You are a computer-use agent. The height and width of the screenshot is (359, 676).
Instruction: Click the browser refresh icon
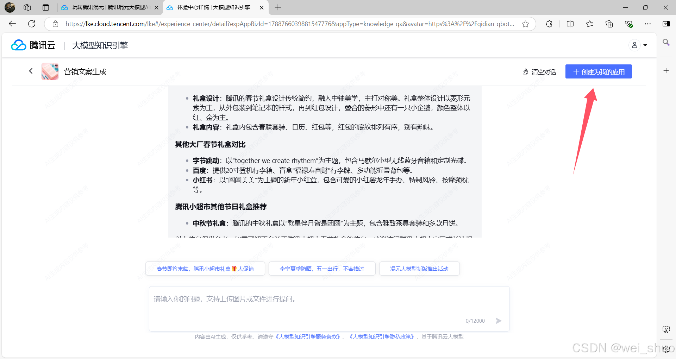[x=32, y=24]
